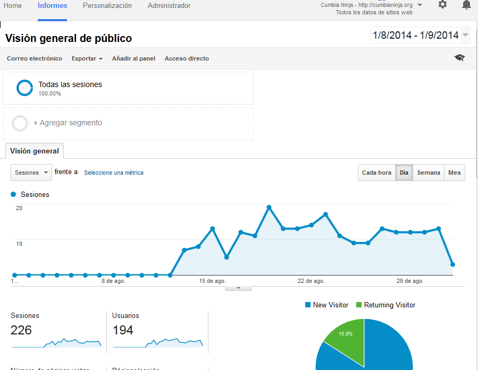
Task: Click Acceso directo
Action: tap(187, 58)
